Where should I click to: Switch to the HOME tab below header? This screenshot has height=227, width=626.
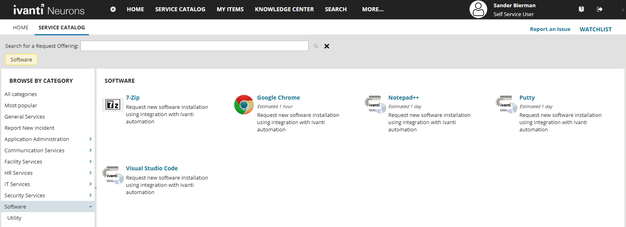click(x=21, y=28)
